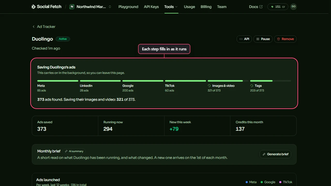The width and height of the screenshot is (331, 186).
Task: Click the 151 cr credits pill
Action: pos(278,7)
